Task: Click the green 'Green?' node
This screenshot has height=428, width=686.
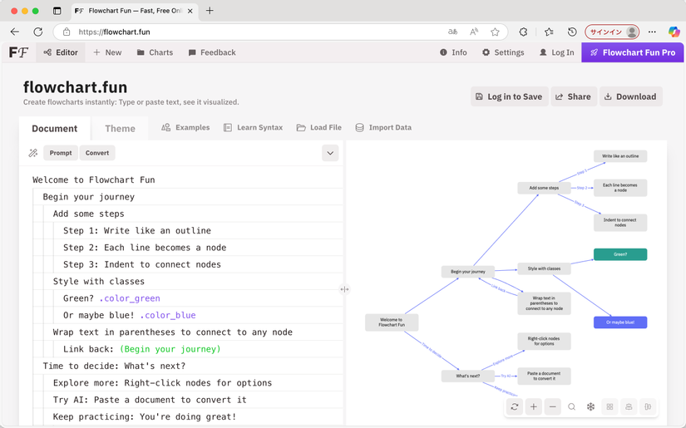Action: tap(620, 254)
